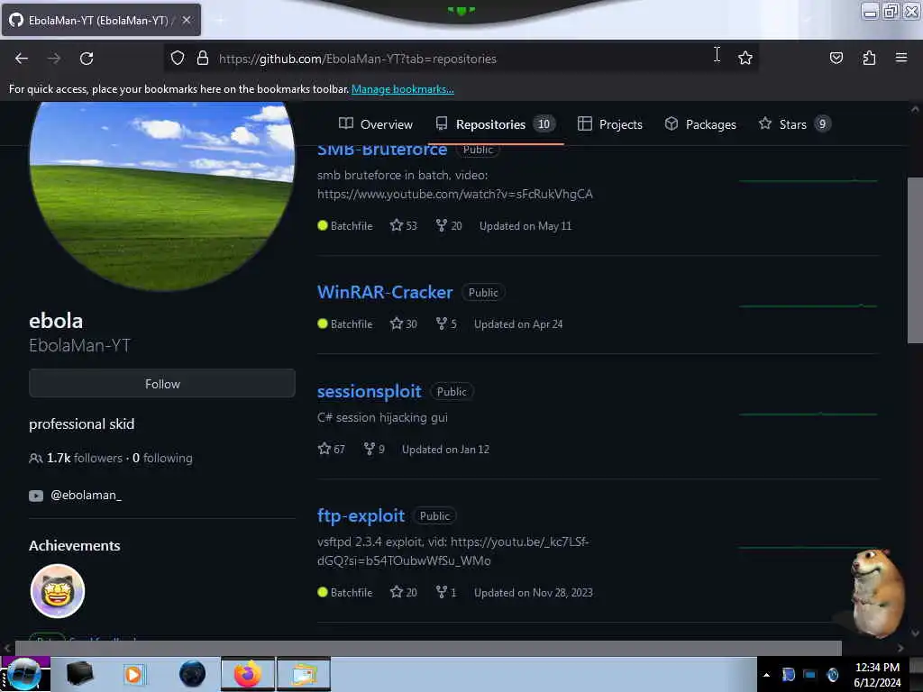Open the ftp-exploit repository

pos(361,515)
